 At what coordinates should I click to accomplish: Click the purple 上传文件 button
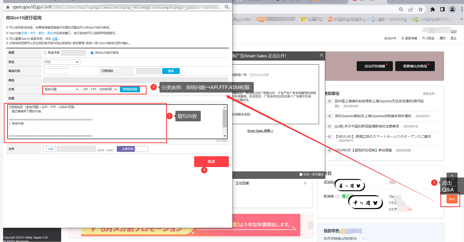tap(126, 149)
